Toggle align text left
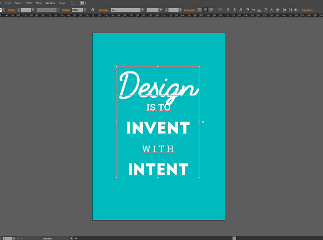The width and height of the screenshot is (323, 240). pos(200,10)
